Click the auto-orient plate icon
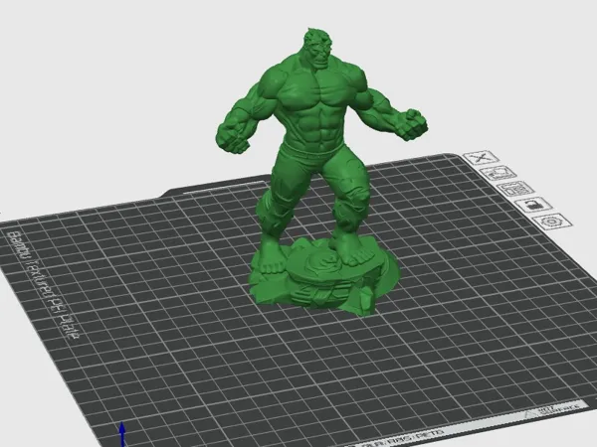597x447 pixels. coord(498,173)
